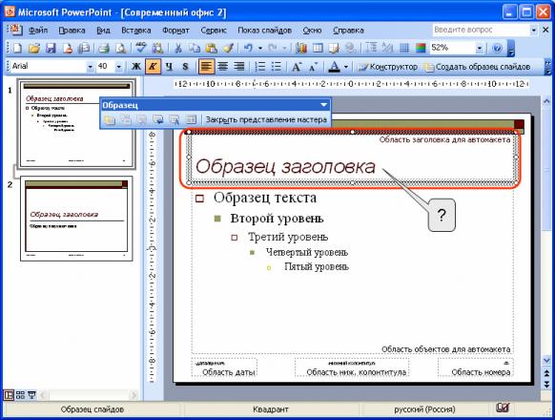The image size is (555, 420).
Task: Click the Format Painter brush icon
Action: click(229, 48)
